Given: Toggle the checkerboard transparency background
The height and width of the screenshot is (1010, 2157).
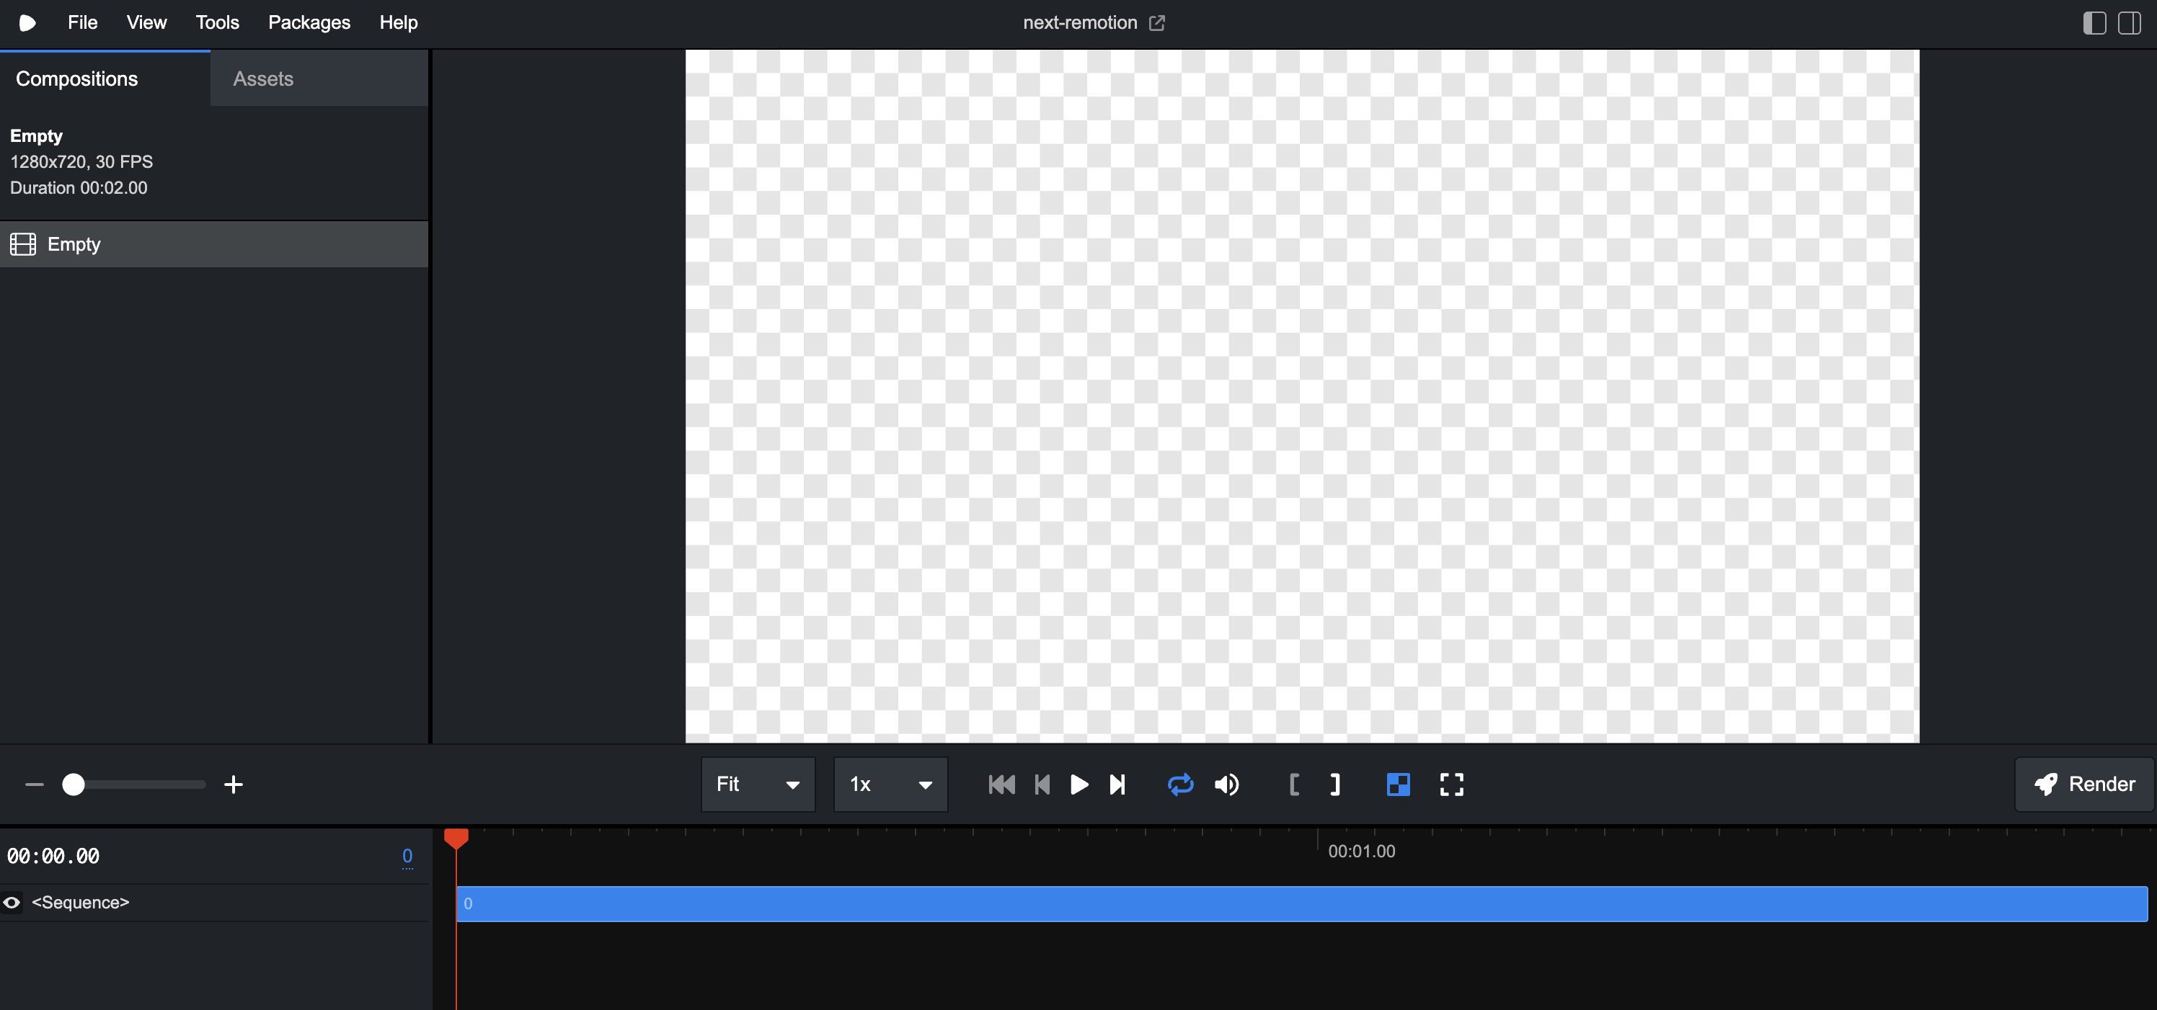Looking at the screenshot, I should tap(1398, 784).
